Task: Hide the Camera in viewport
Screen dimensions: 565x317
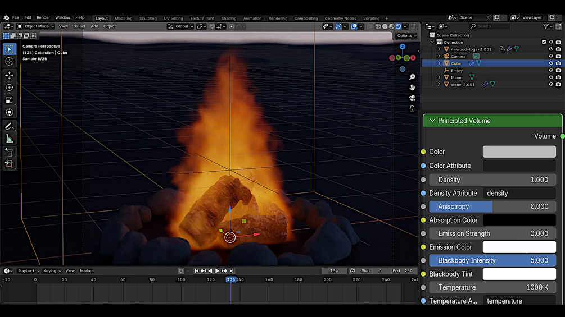Action: 551,56
